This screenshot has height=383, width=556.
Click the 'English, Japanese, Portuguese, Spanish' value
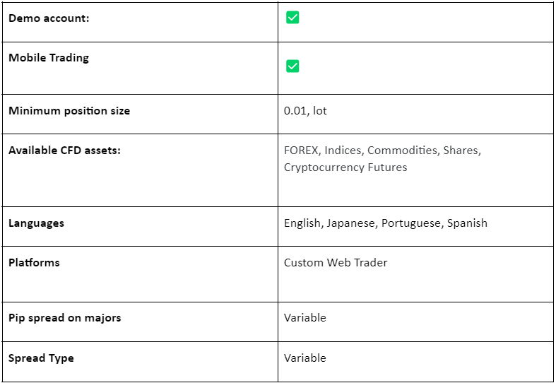click(386, 223)
